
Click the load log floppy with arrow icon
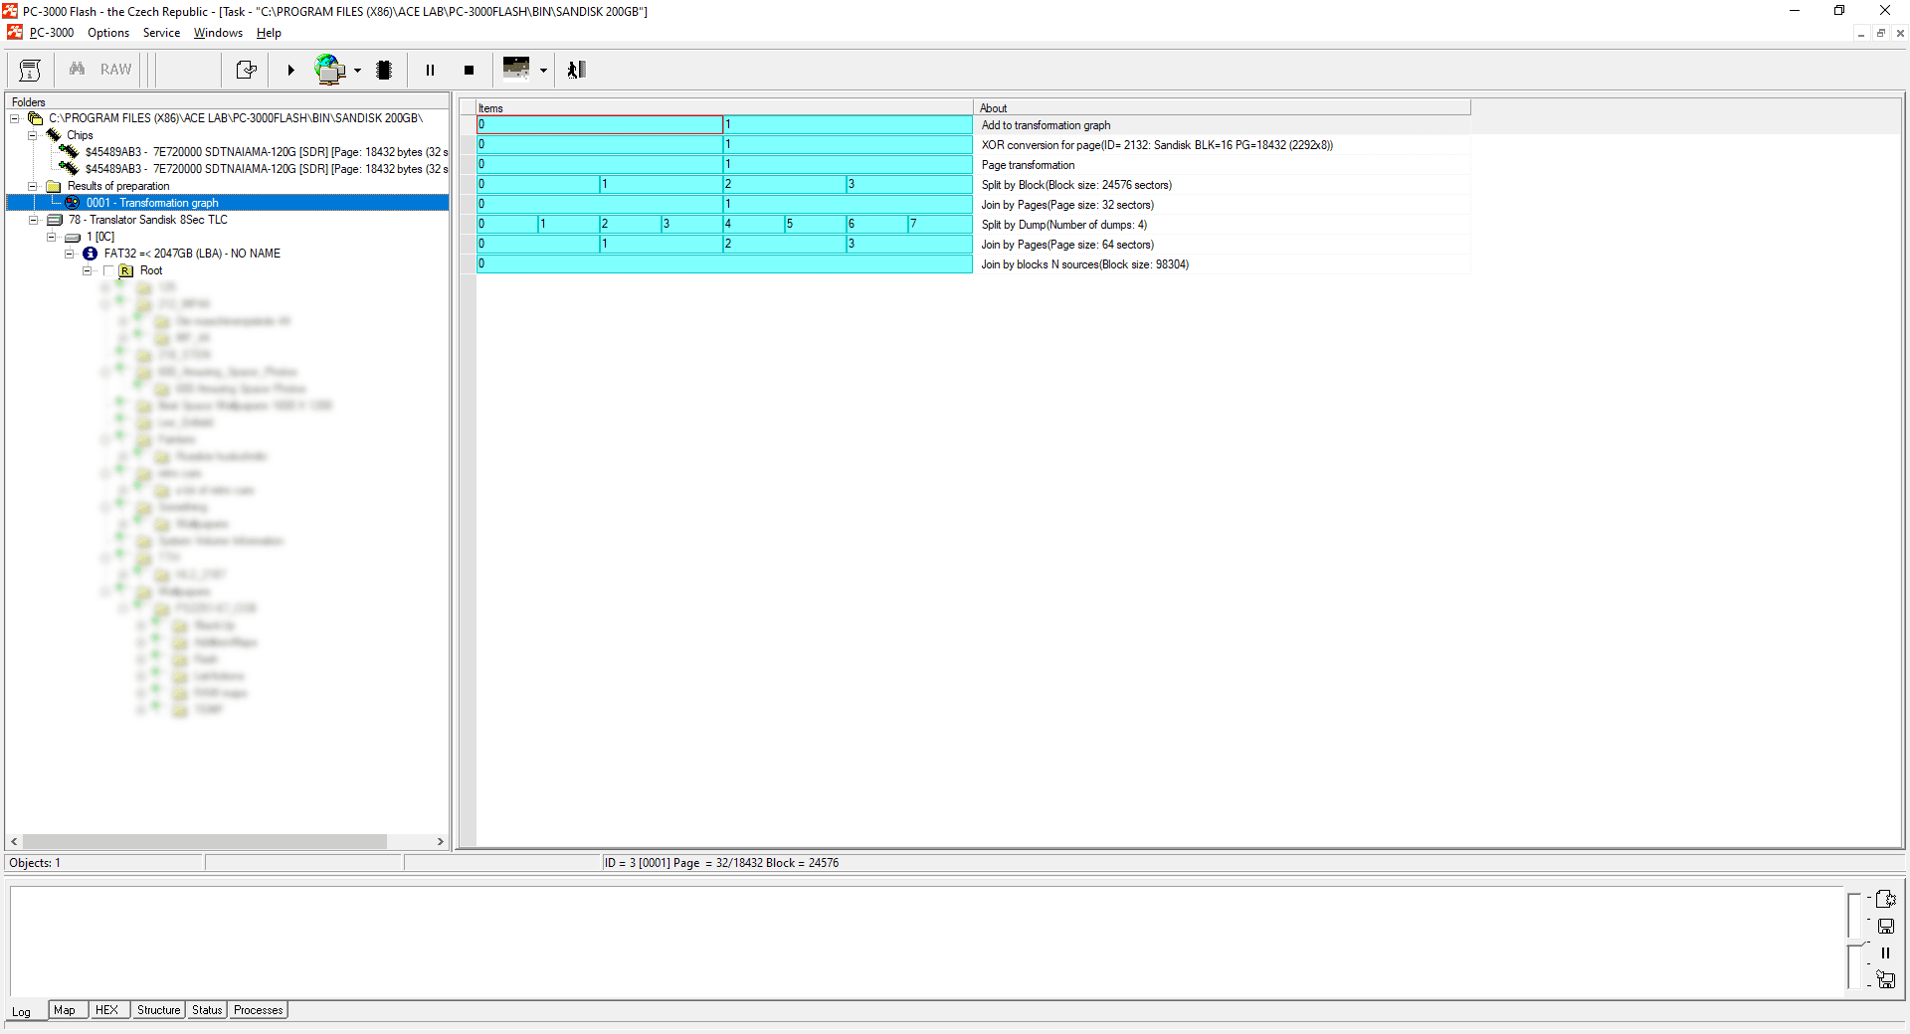(x=1885, y=979)
